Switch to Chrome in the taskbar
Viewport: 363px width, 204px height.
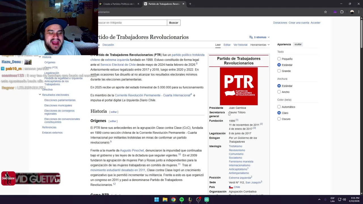(x=173, y=199)
